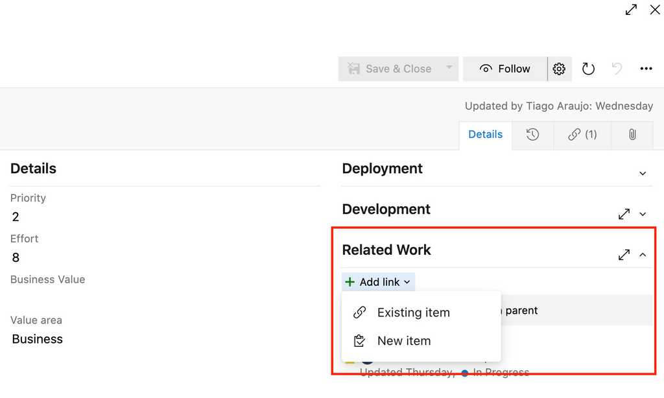This screenshot has height=398, width=664.
Task: Maximize the Related Work section
Action: click(624, 255)
